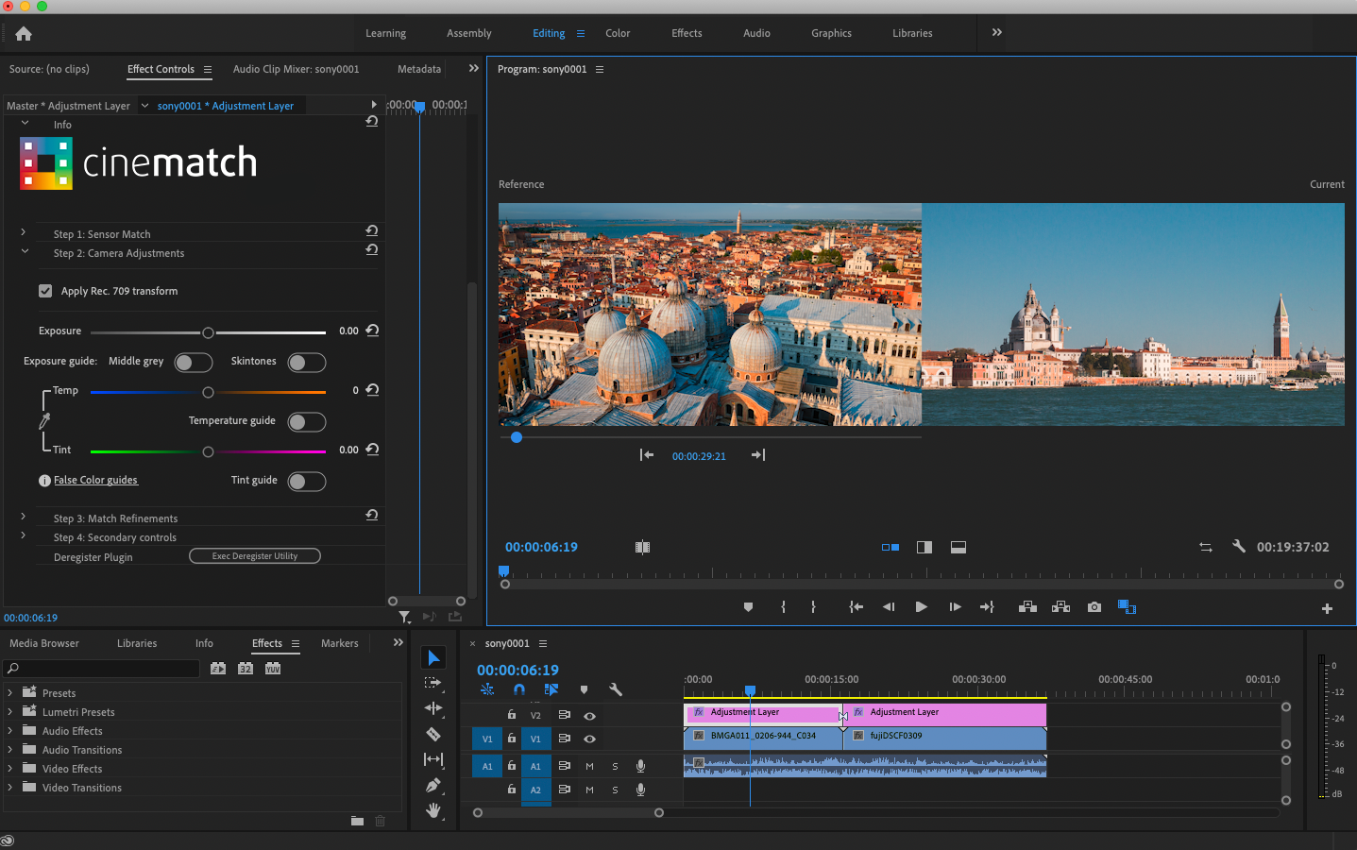This screenshot has height=850, width=1357.
Task: Go to previous edit in Reference
Action: [647, 455]
